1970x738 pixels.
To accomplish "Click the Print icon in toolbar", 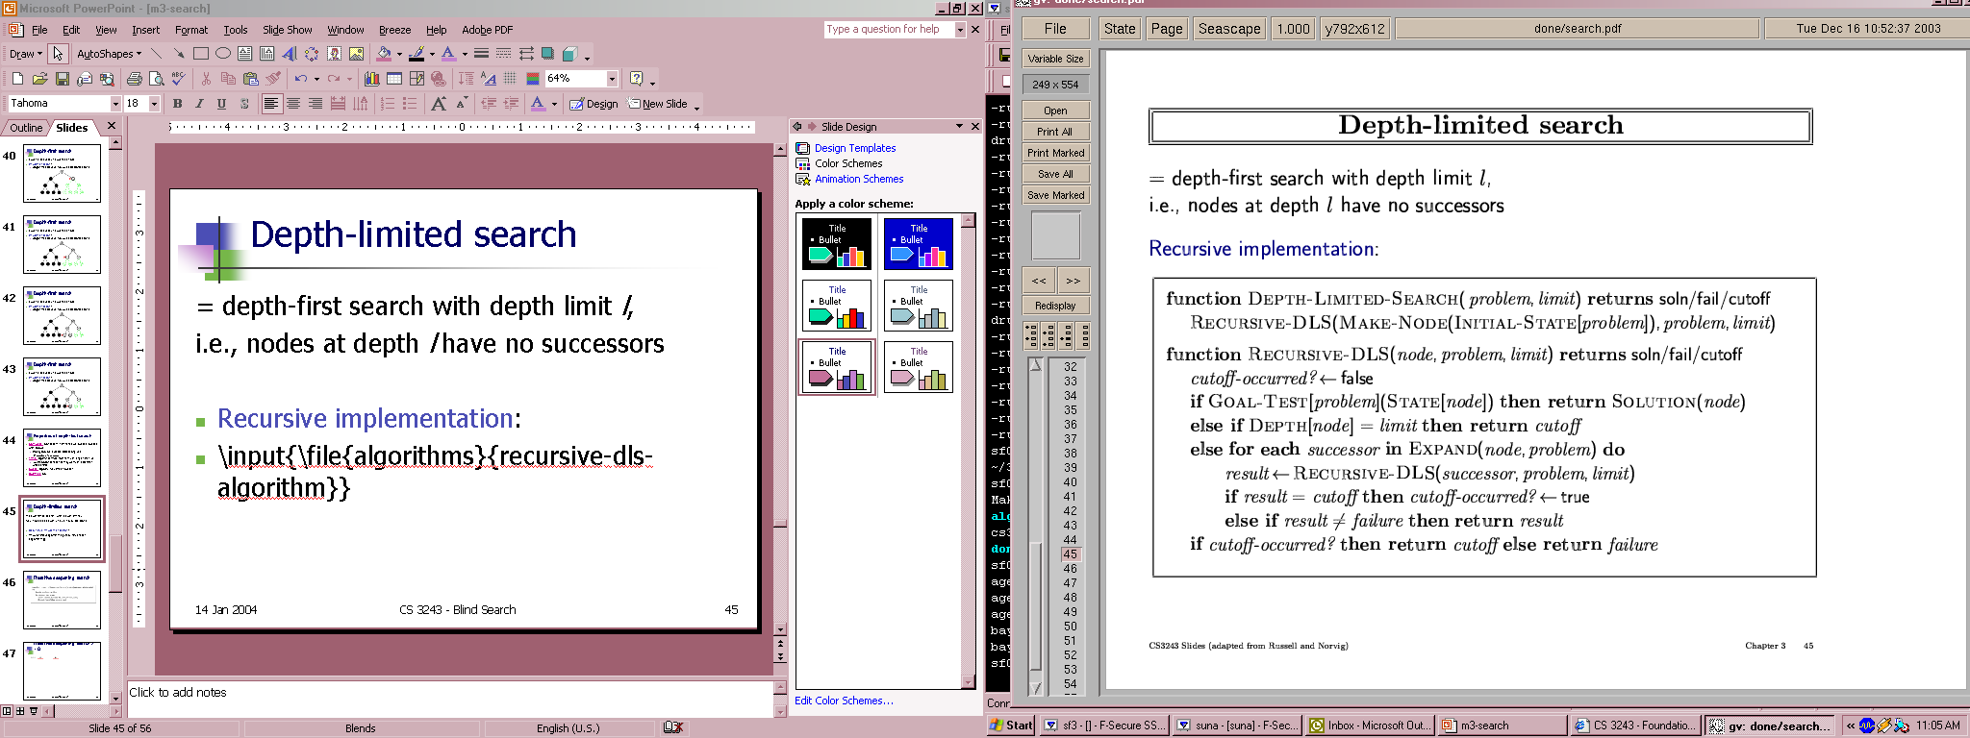I will point(135,79).
